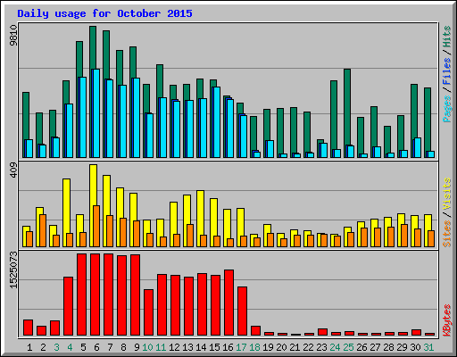This screenshot has height=357, width=457.
Task: Click the yellow Visits bar for day 6
Action: pyautogui.click(x=94, y=185)
